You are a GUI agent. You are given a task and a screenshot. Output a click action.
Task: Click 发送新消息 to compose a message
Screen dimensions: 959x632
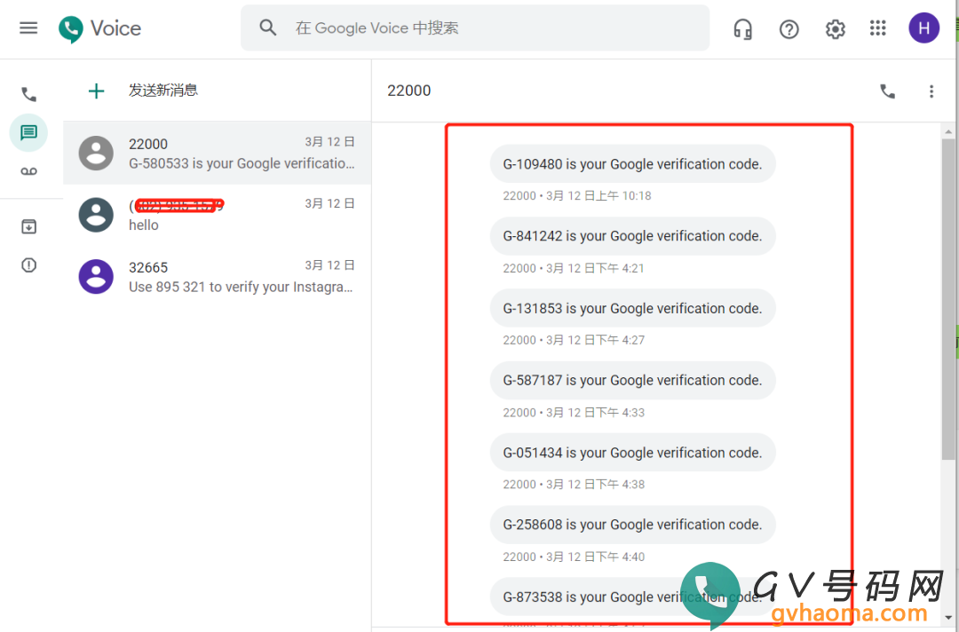(x=163, y=91)
